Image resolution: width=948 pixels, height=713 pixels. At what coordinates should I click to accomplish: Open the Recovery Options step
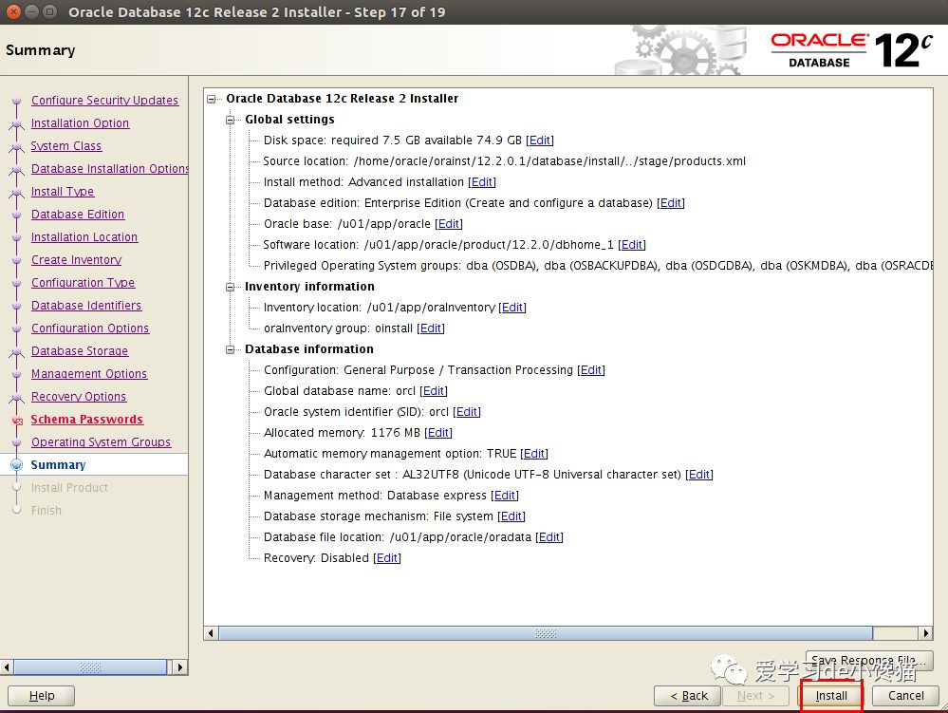[79, 397]
